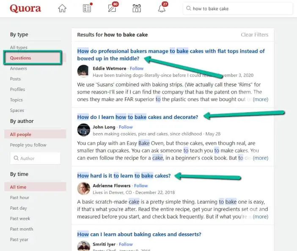This screenshot has height=251, width=297.
Task: Open Adrienne Flowers' profile name
Action: [x=112, y=186]
